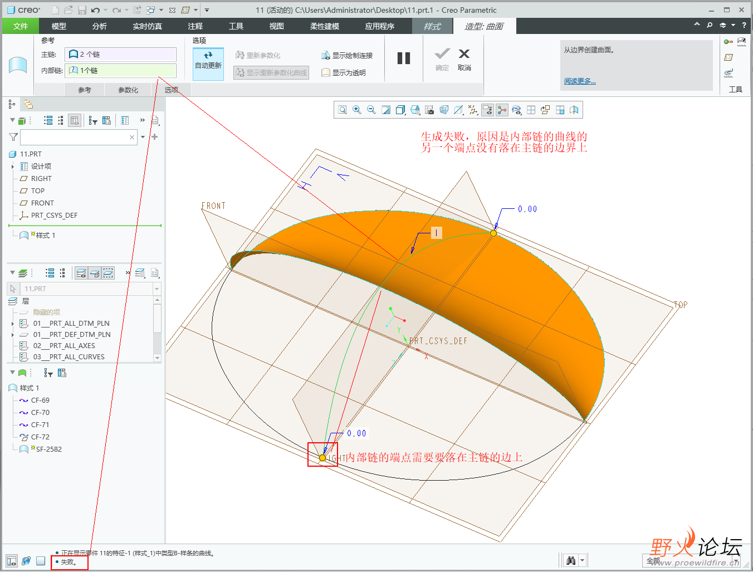Open the customize quick access toolbar arrow
This screenshot has width=753, height=572.
tap(207, 10)
